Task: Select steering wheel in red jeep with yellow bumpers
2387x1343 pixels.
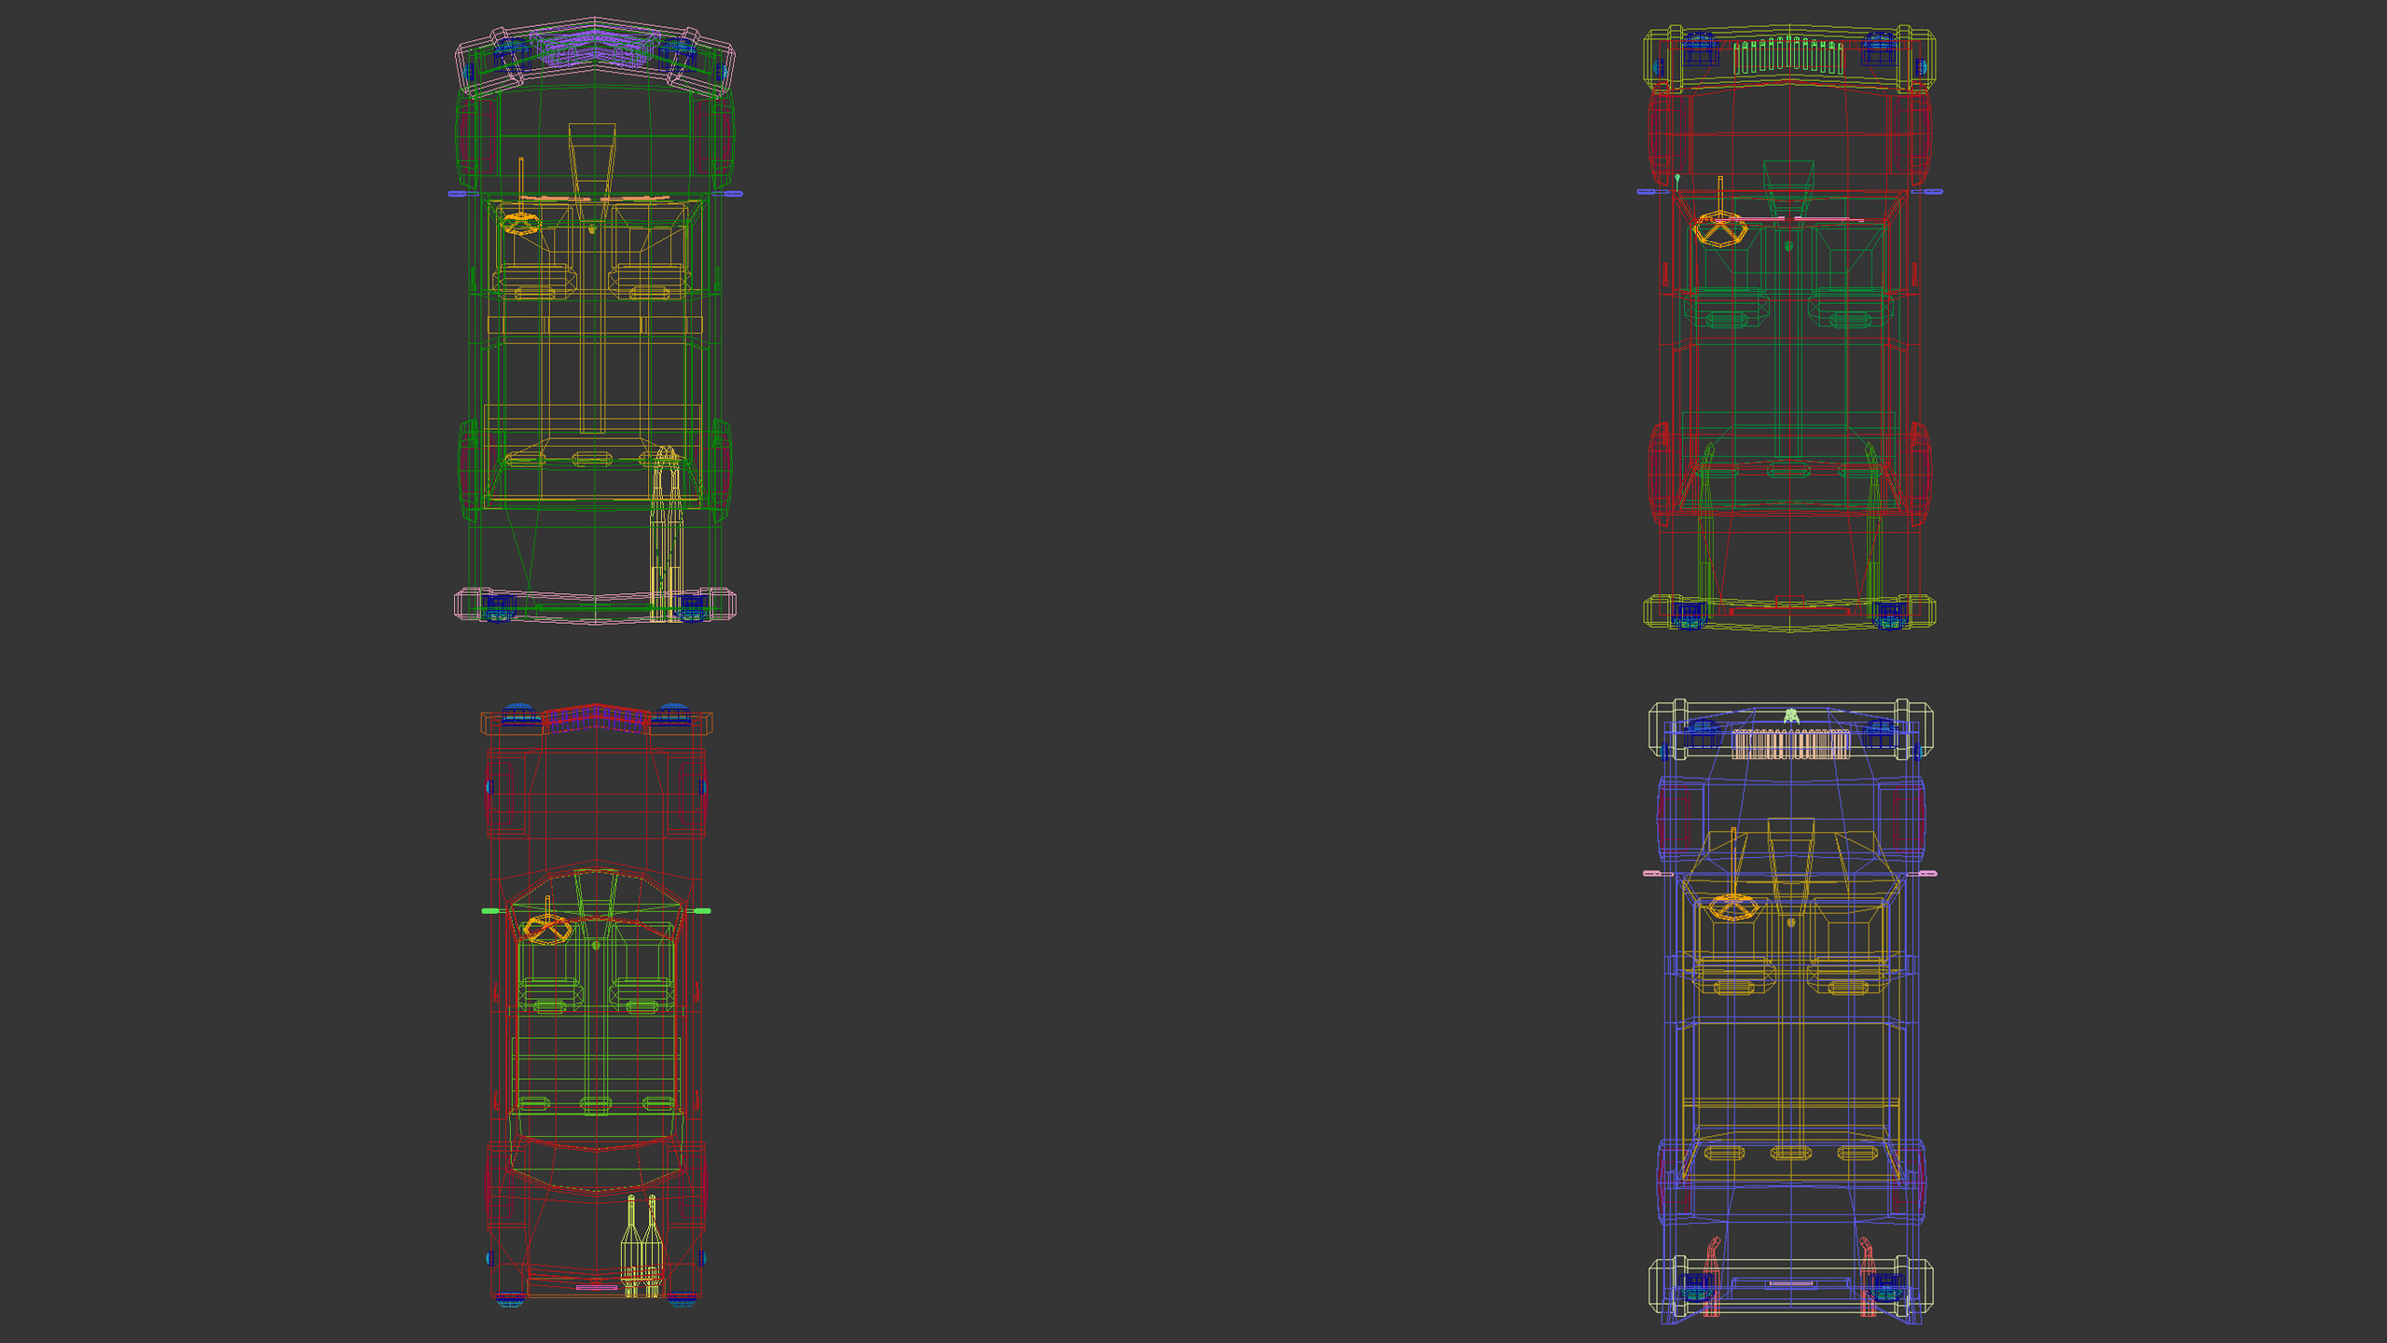Action: [x=1720, y=229]
